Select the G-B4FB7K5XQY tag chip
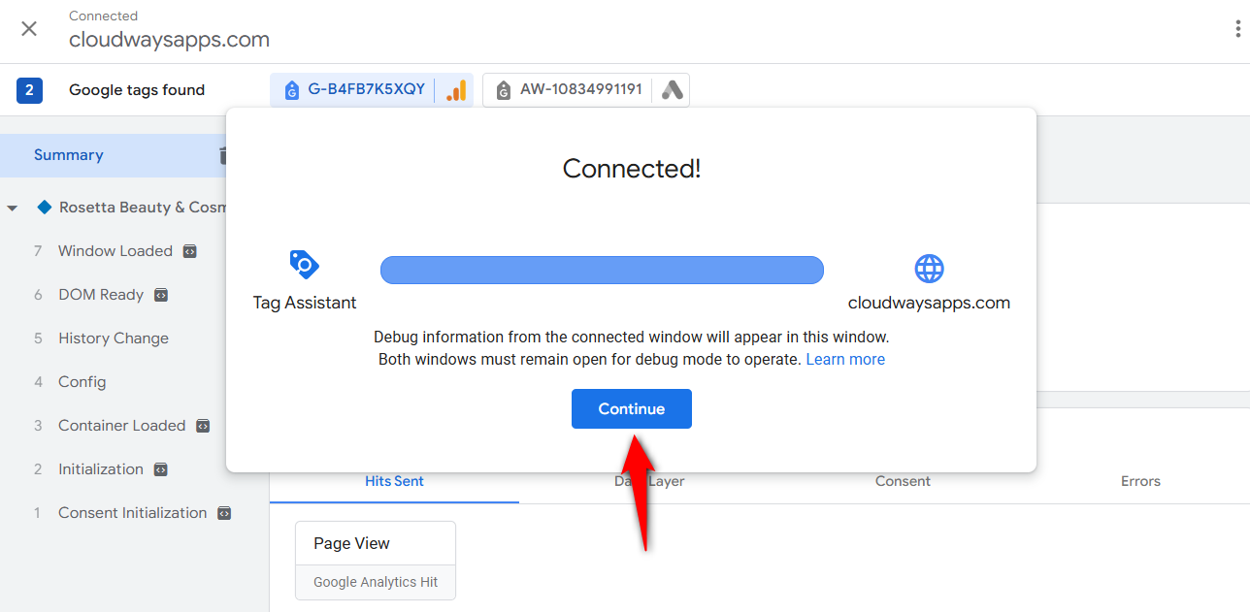This screenshot has height=612, width=1250. tap(372, 90)
